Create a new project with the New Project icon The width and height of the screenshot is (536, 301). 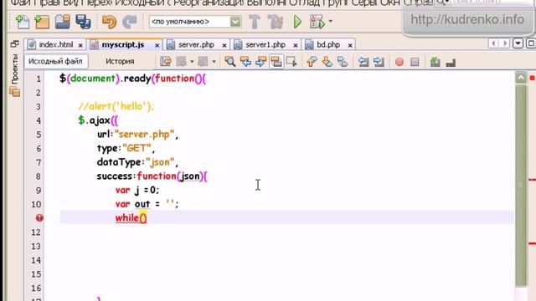[42, 22]
